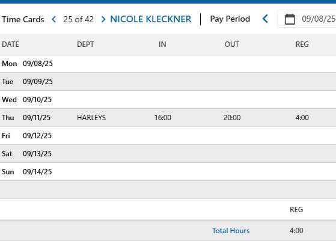Open the pay period calendar icon
Image resolution: width=336 pixels, height=241 pixels.
pyautogui.click(x=290, y=19)
